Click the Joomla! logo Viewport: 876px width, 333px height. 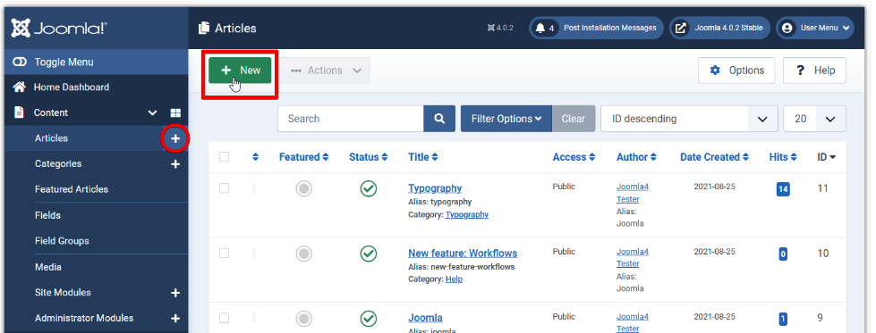(59, 28)
